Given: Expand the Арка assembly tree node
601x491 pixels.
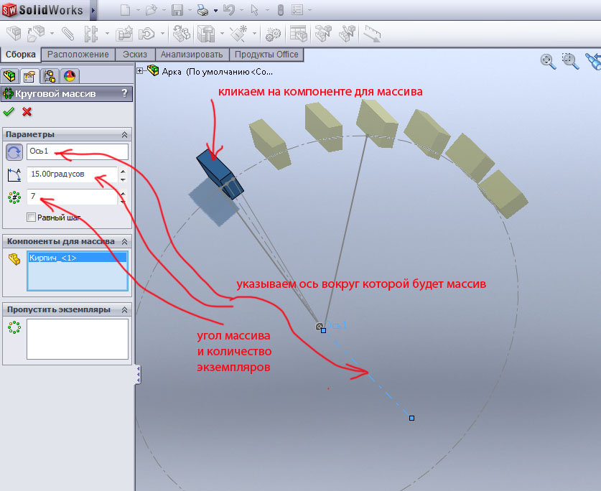Looking at the screenshot, I should point(139,70).
